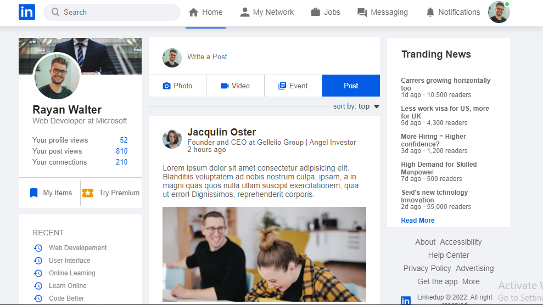
Task: Click the Advertising footer link
Action: click(475, 268)
